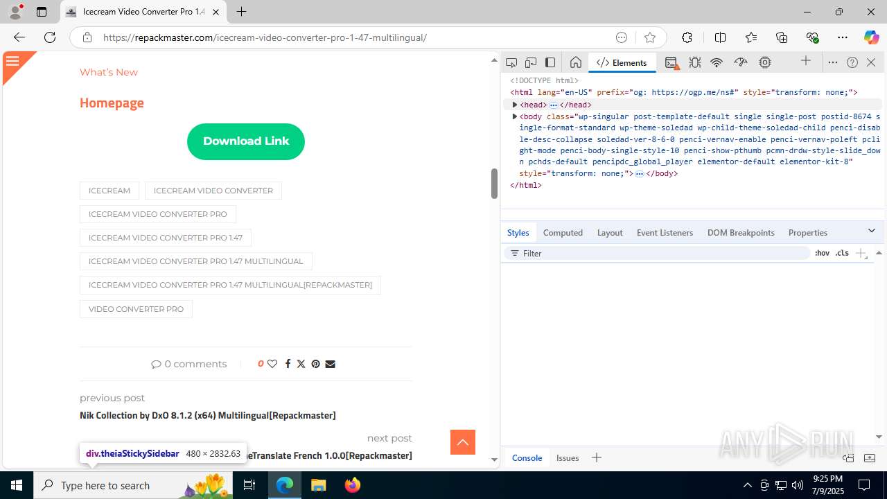This screenshot has height=499, width=887.
Task: Expand the head element node
Action: pos(515,105)
